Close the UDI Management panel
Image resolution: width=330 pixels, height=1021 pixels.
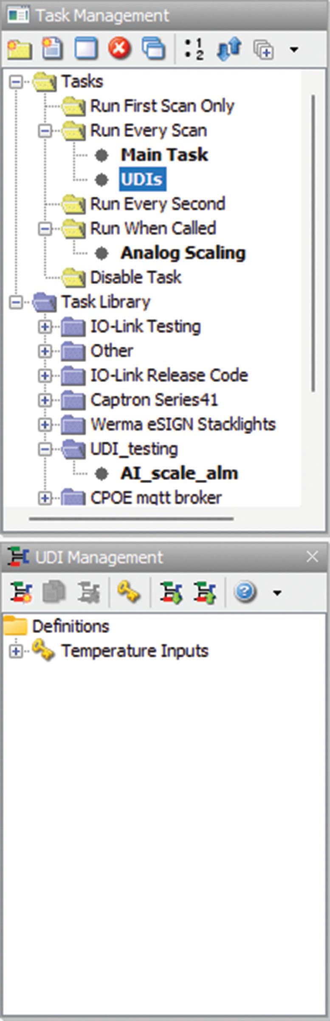pyautogui.click(x=312, y=556)
